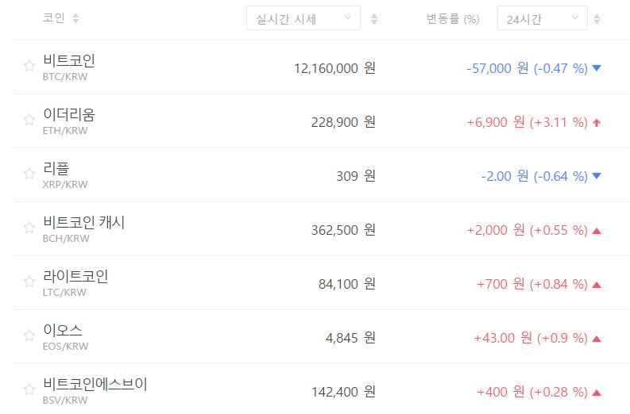The height and width of the screenshot is (414, 630).
Task: Click the star icon beside BSV/KRW
Action: tap(29, 389)
